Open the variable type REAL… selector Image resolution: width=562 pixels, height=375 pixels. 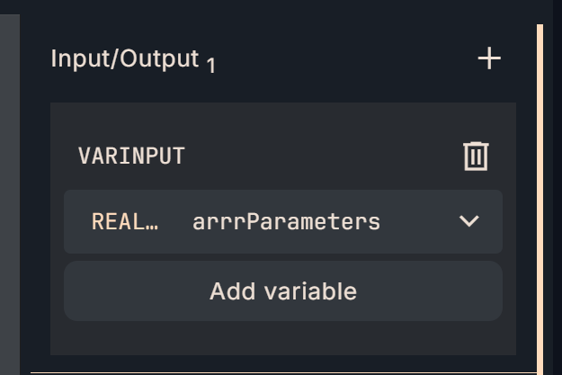(x=125, y=221)
